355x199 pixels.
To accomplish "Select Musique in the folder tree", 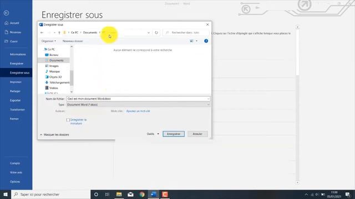I will coord(54,71).
